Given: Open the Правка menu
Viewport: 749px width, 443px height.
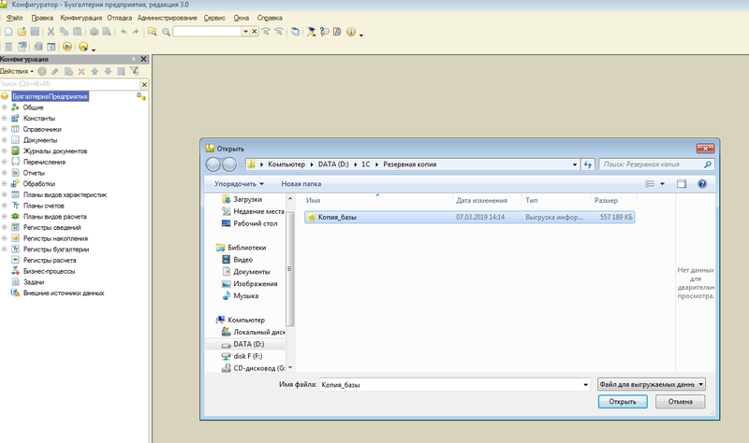Looking at the screenshot, I should [x=42, y=18].
